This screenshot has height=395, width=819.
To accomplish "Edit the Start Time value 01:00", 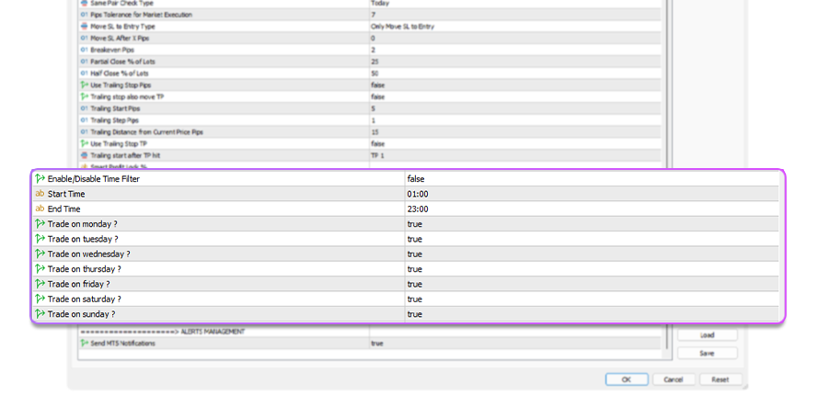I will pos(418,194).
